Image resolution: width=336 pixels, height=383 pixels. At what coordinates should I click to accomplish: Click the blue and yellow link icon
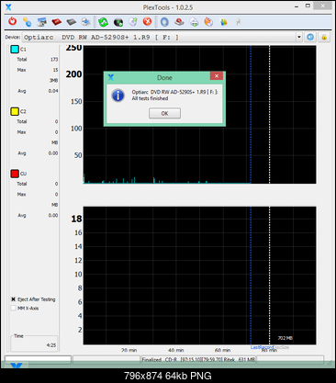(x=28, y=22)
